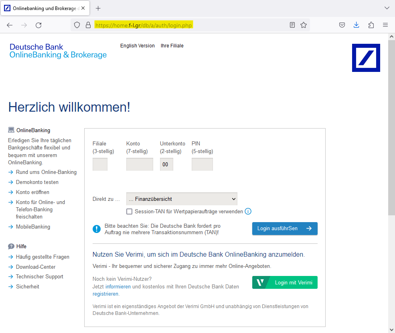The image size is (395, 333).
Task: Click the browser reload page icon
Action: pos(38,25)
